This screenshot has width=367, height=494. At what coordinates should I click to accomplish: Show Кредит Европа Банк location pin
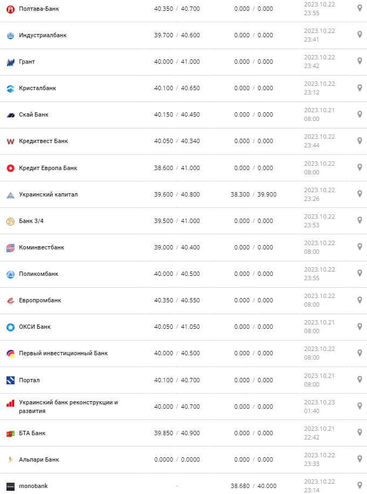[359, 167]
